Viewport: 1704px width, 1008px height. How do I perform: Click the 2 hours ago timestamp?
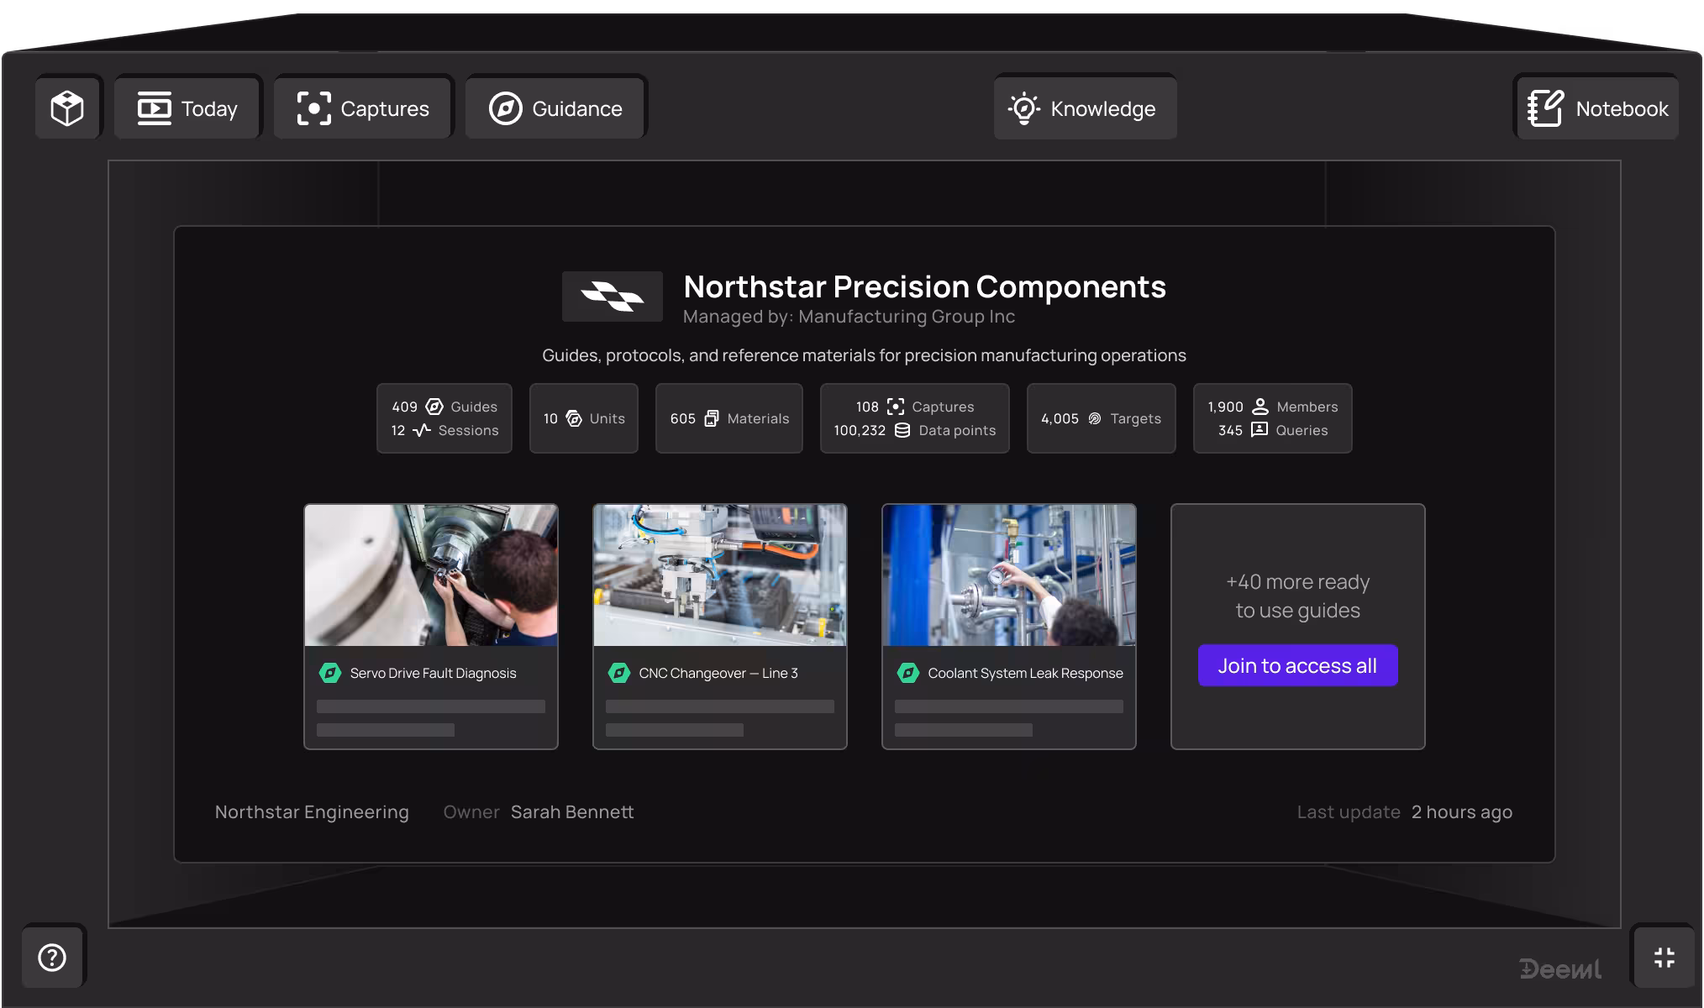point(1462,812)
